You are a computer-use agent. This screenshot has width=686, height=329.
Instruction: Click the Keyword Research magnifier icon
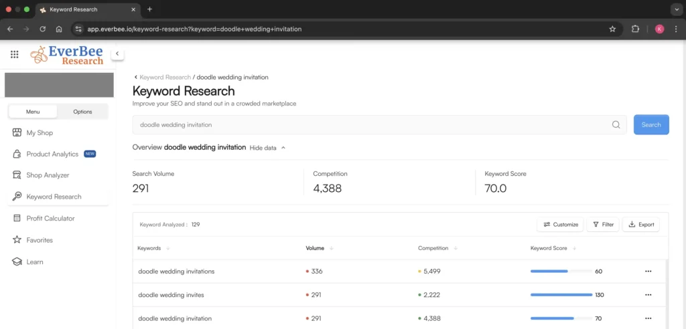17,197
